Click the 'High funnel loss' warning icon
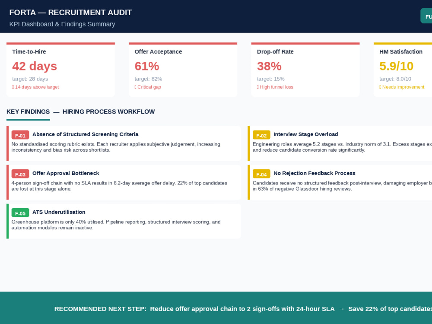 coord(257,87)
